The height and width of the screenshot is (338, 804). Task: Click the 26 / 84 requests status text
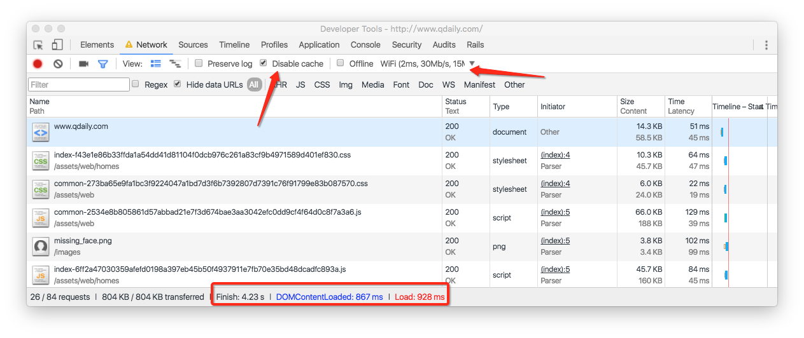click(x=60, y=297)
